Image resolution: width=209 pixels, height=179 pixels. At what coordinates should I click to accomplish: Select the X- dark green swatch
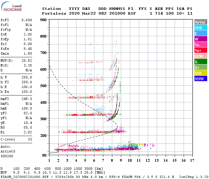coord(201,62)
